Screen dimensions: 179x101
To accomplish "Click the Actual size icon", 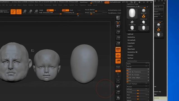I will [x=118, y=38].
